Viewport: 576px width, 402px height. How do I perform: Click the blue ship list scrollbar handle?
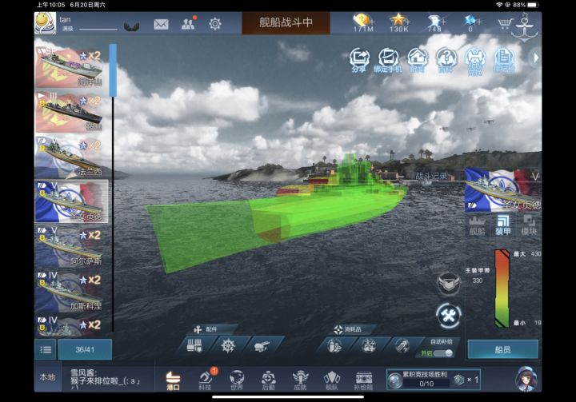[113, 70]
